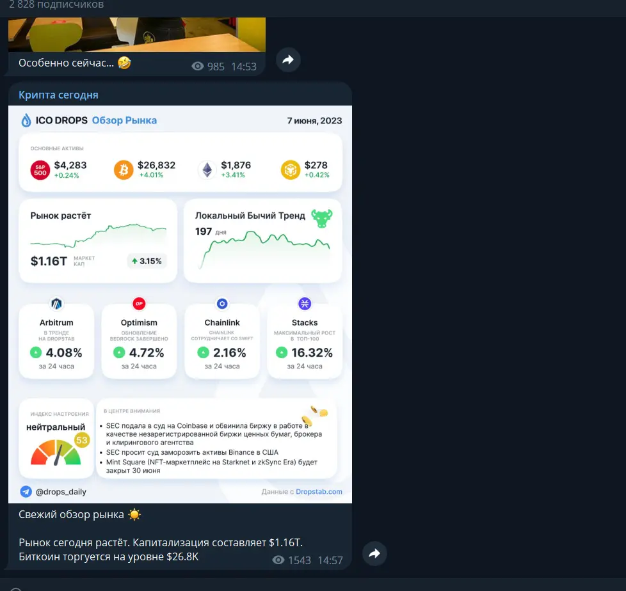The width and height of the screenshot is (626, 591).
Task: Click the green bull head icon
Action: [x=322, y=218]
